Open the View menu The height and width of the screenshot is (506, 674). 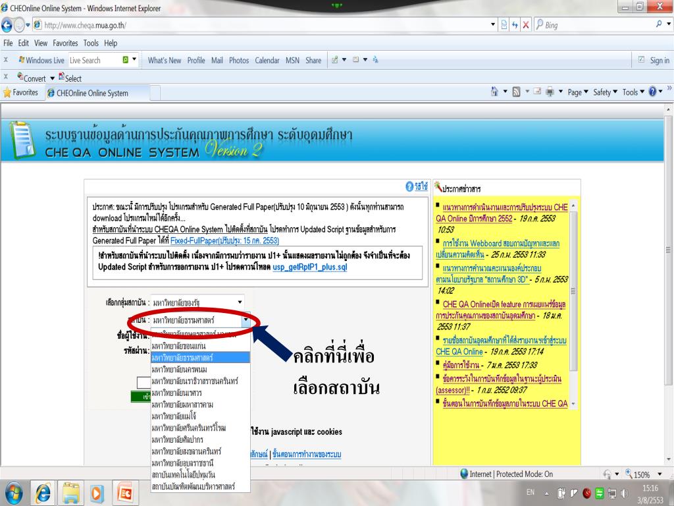point(41,43)
